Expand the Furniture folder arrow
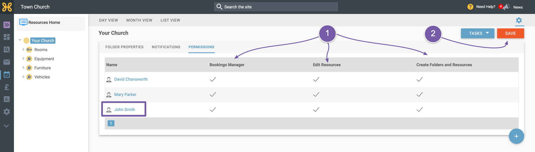Viewport: 535px width, 152px height. pos(23,68)
